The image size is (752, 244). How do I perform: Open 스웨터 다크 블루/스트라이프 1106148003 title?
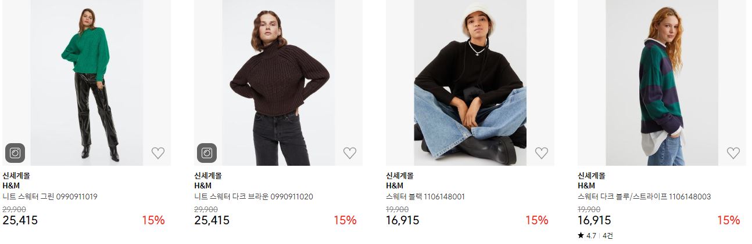pos(644,196)
